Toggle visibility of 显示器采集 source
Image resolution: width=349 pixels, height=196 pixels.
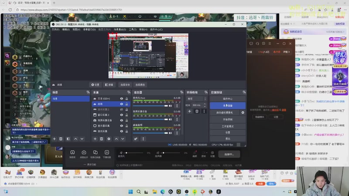tap(122, 126)
